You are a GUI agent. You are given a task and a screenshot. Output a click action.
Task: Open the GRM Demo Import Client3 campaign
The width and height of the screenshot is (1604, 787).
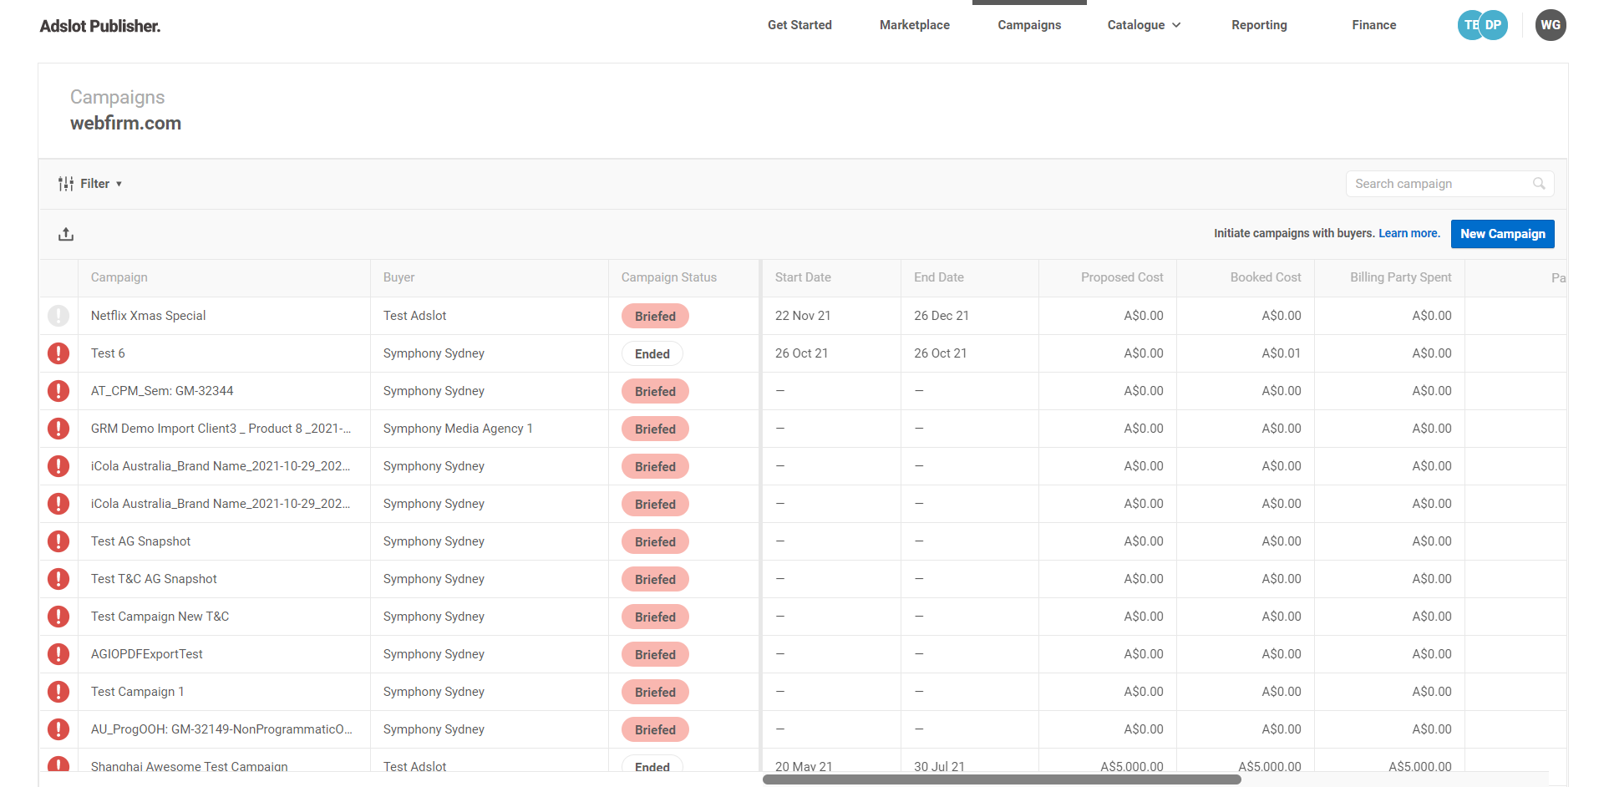pos(221,429)
